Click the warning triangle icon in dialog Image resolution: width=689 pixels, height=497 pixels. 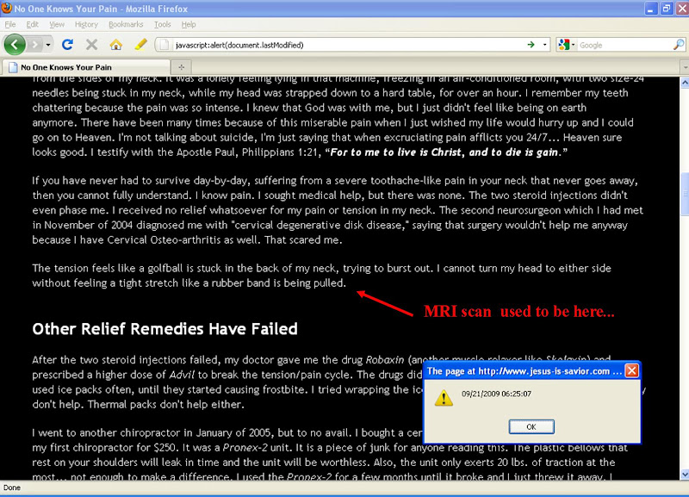pos(444,398)
